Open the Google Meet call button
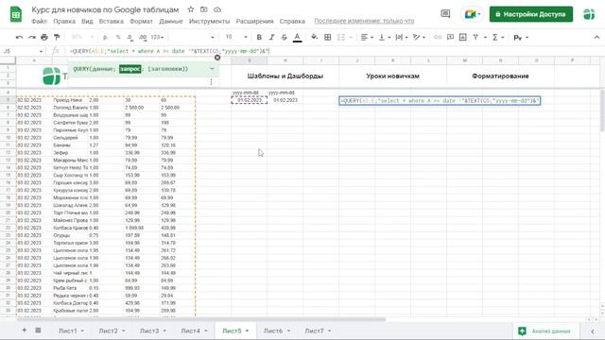Screen dimensions: 605x340 [x=472, y=14]
